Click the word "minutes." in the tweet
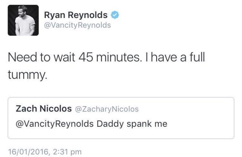242x157 pixels. pos(119,57)
